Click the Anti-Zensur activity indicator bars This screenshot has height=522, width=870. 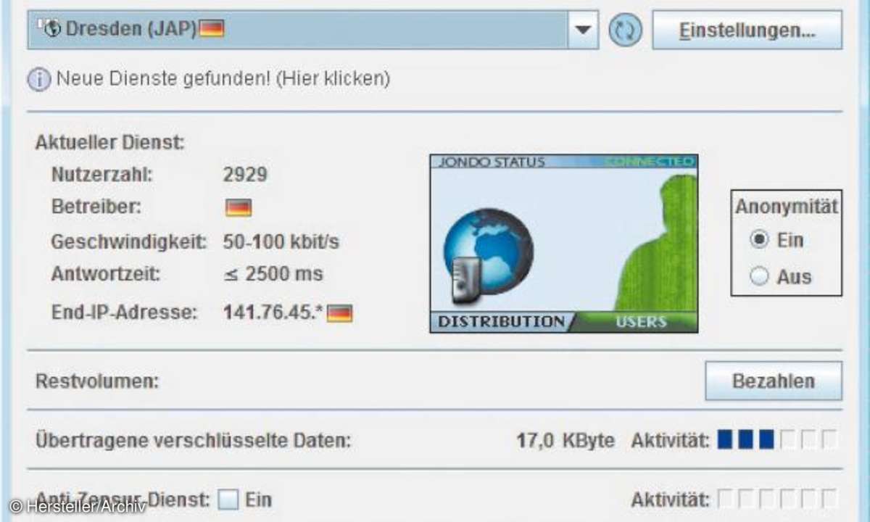coord(777,499)
